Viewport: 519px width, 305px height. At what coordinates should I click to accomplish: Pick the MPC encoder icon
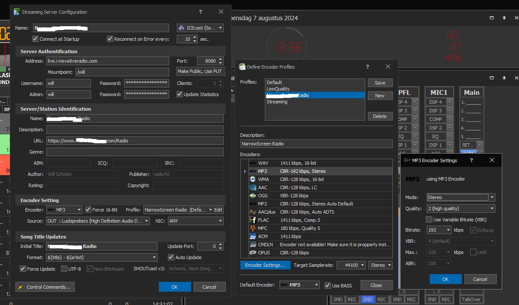pyautogui.click(x=253, y=228)
